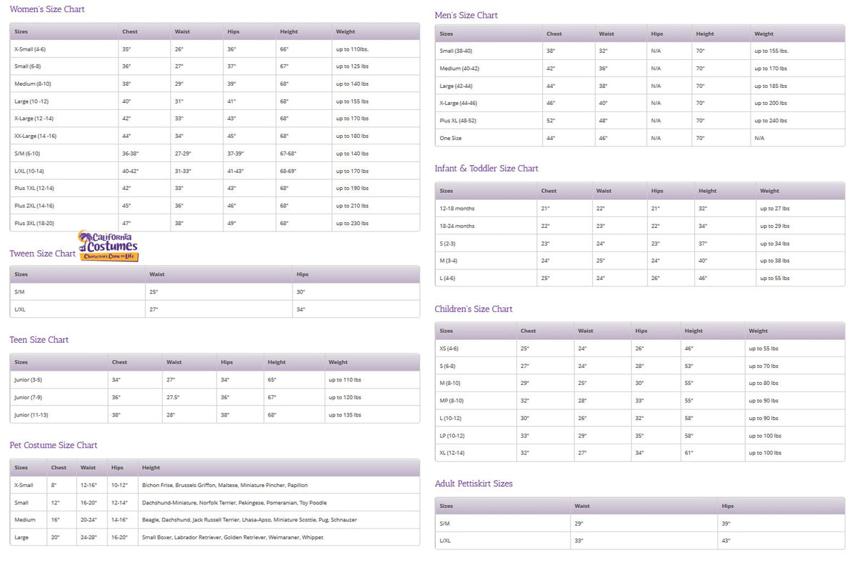Click the Infant & Toddler Size Chart heading

tap(487, 169)
